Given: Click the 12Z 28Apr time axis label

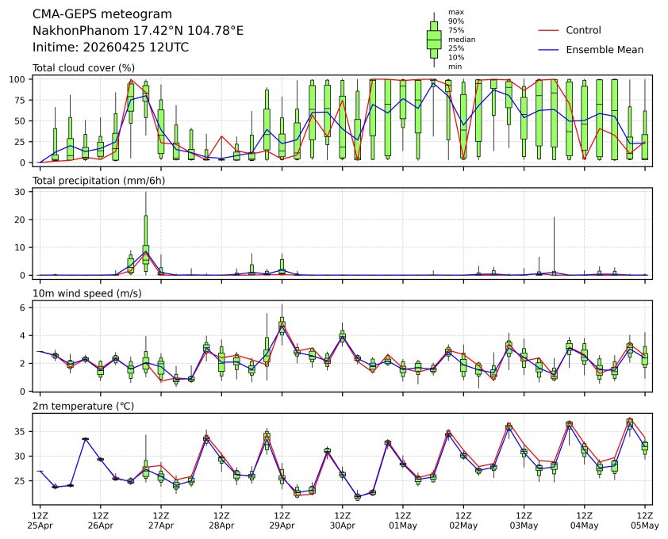Looking at the screenshot, I should point(221,519).
